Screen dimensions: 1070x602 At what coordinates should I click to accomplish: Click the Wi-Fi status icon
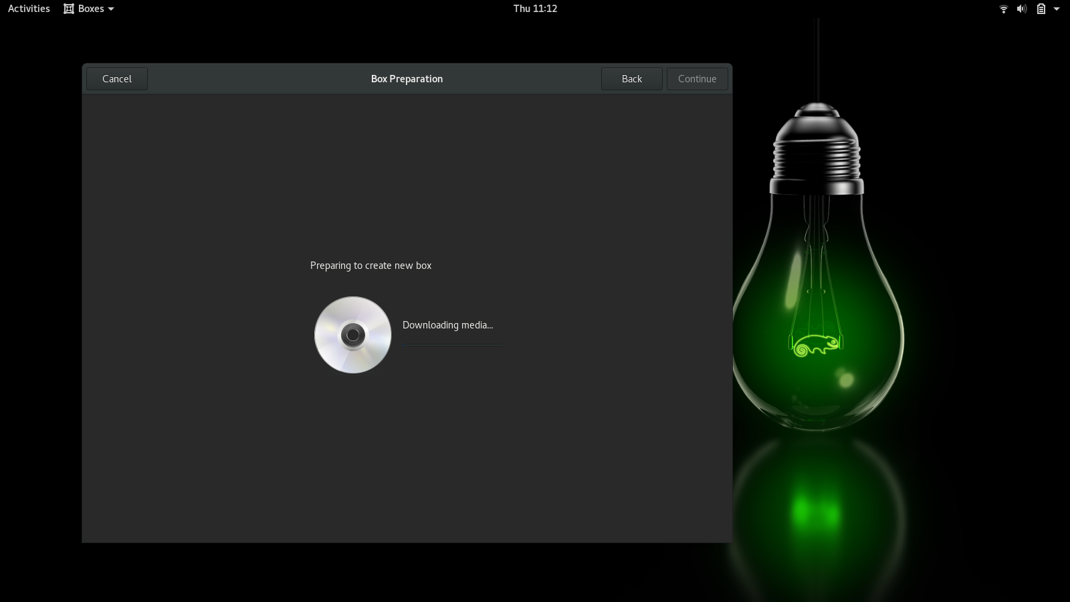pyautogui.click(x=1003, y=9)
